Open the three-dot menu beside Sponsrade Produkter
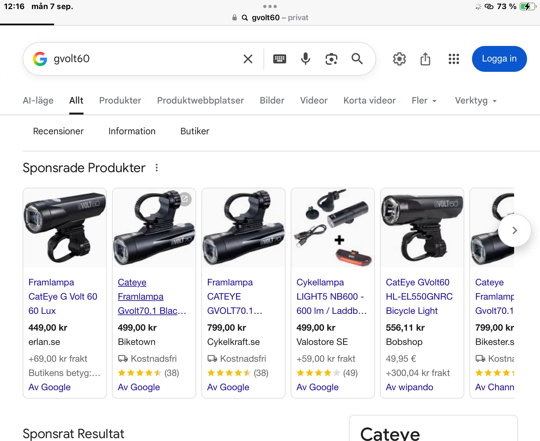The height and width of the screenshot is (441, 540). (x=157, y=168)
